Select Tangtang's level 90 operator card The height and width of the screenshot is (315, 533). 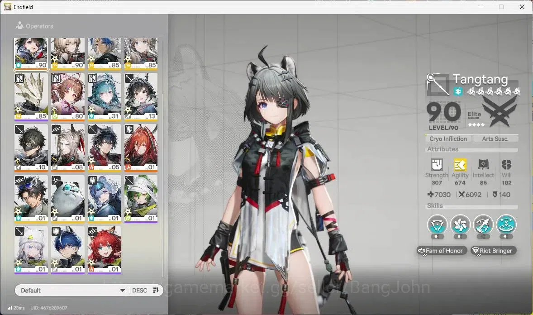pyautogui.click(x=31, y=54)
